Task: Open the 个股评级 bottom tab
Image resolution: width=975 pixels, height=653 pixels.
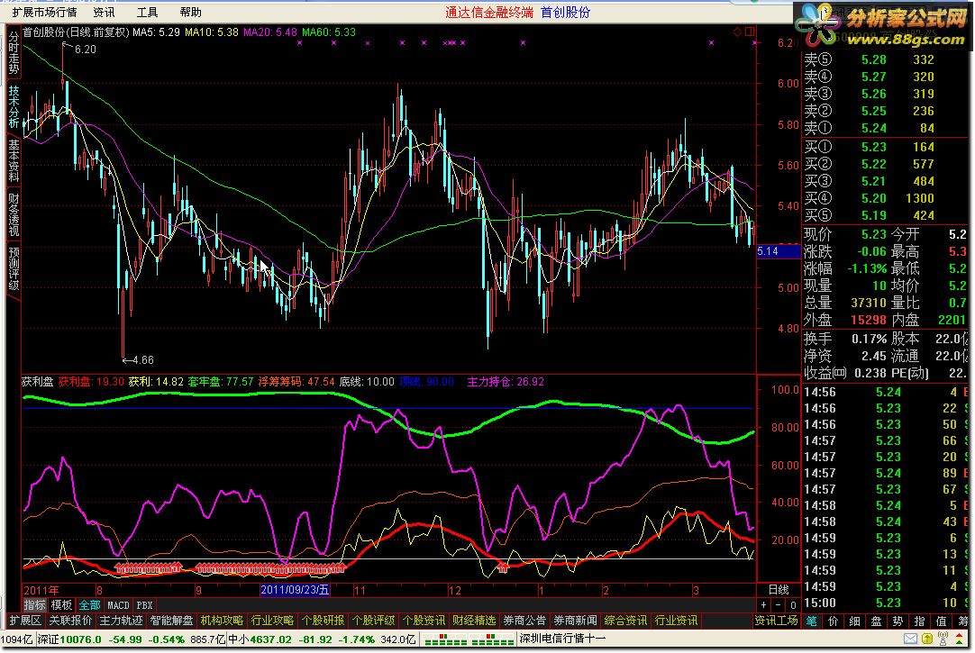Action: click(x=373, y=621)
